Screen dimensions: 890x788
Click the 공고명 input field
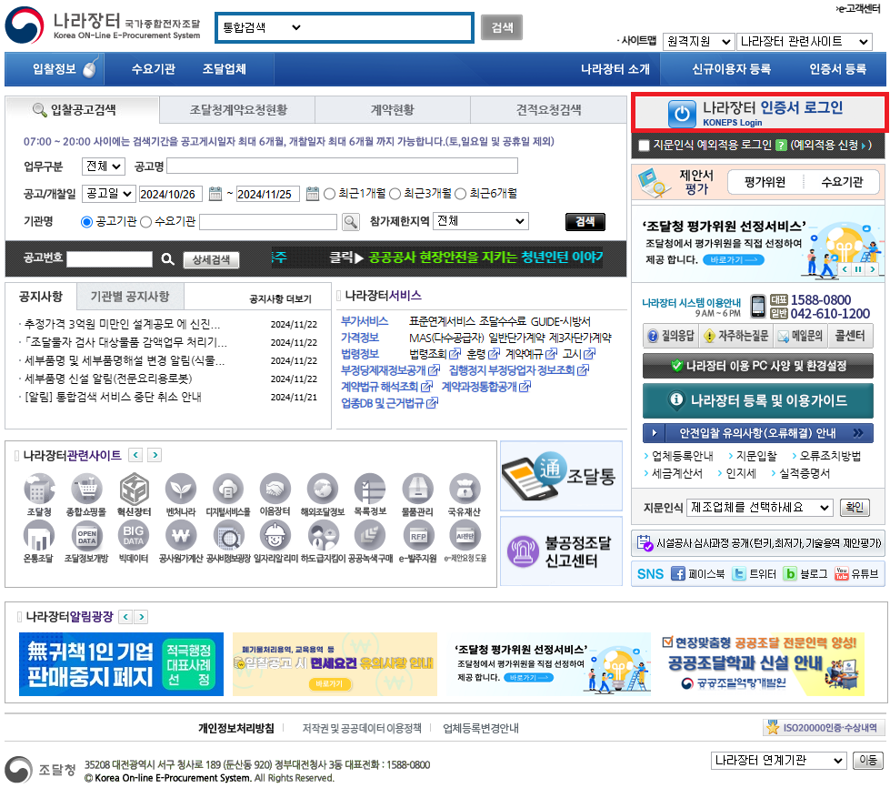tap(342, 166)
